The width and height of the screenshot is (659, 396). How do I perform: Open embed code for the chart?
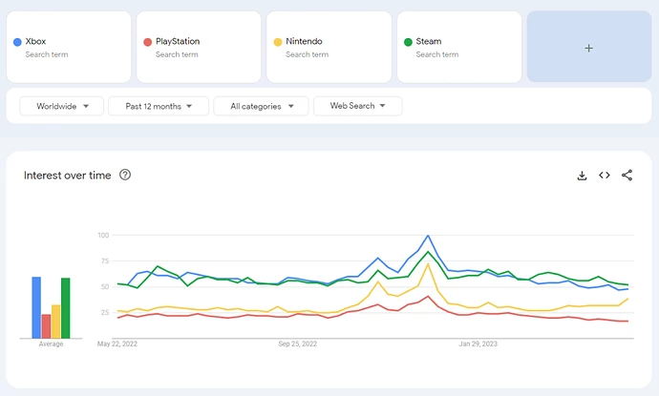(x=605, y=176)
